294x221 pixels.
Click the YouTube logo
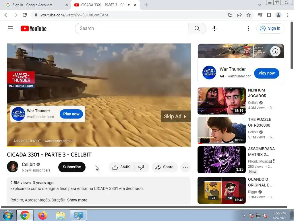34,28
